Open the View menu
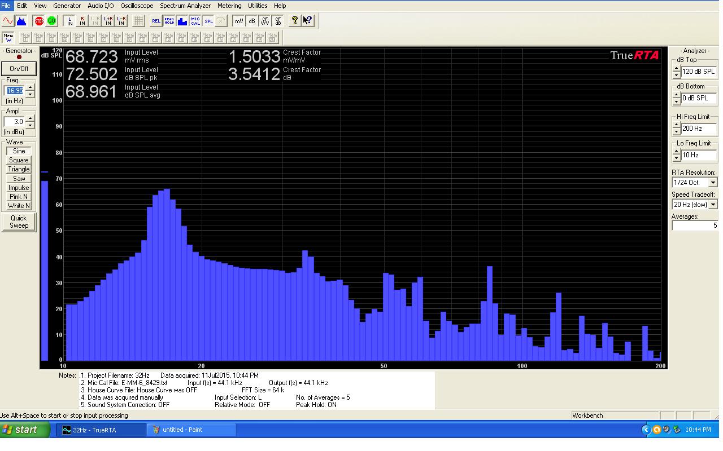Image resolution: width=723 pixels, height=451 pixels. [40, 6]
